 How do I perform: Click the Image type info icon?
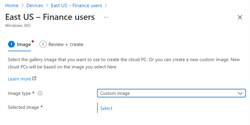tap(40, 93)
